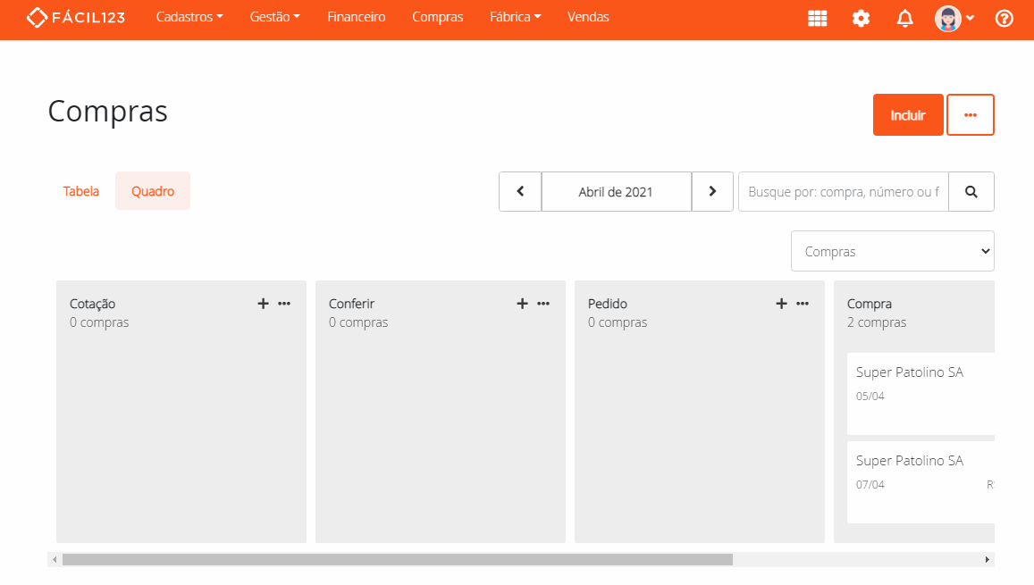Click the Fácil123 logo icon
This screenshot has width=1034, height=585.
coord(36,16)
